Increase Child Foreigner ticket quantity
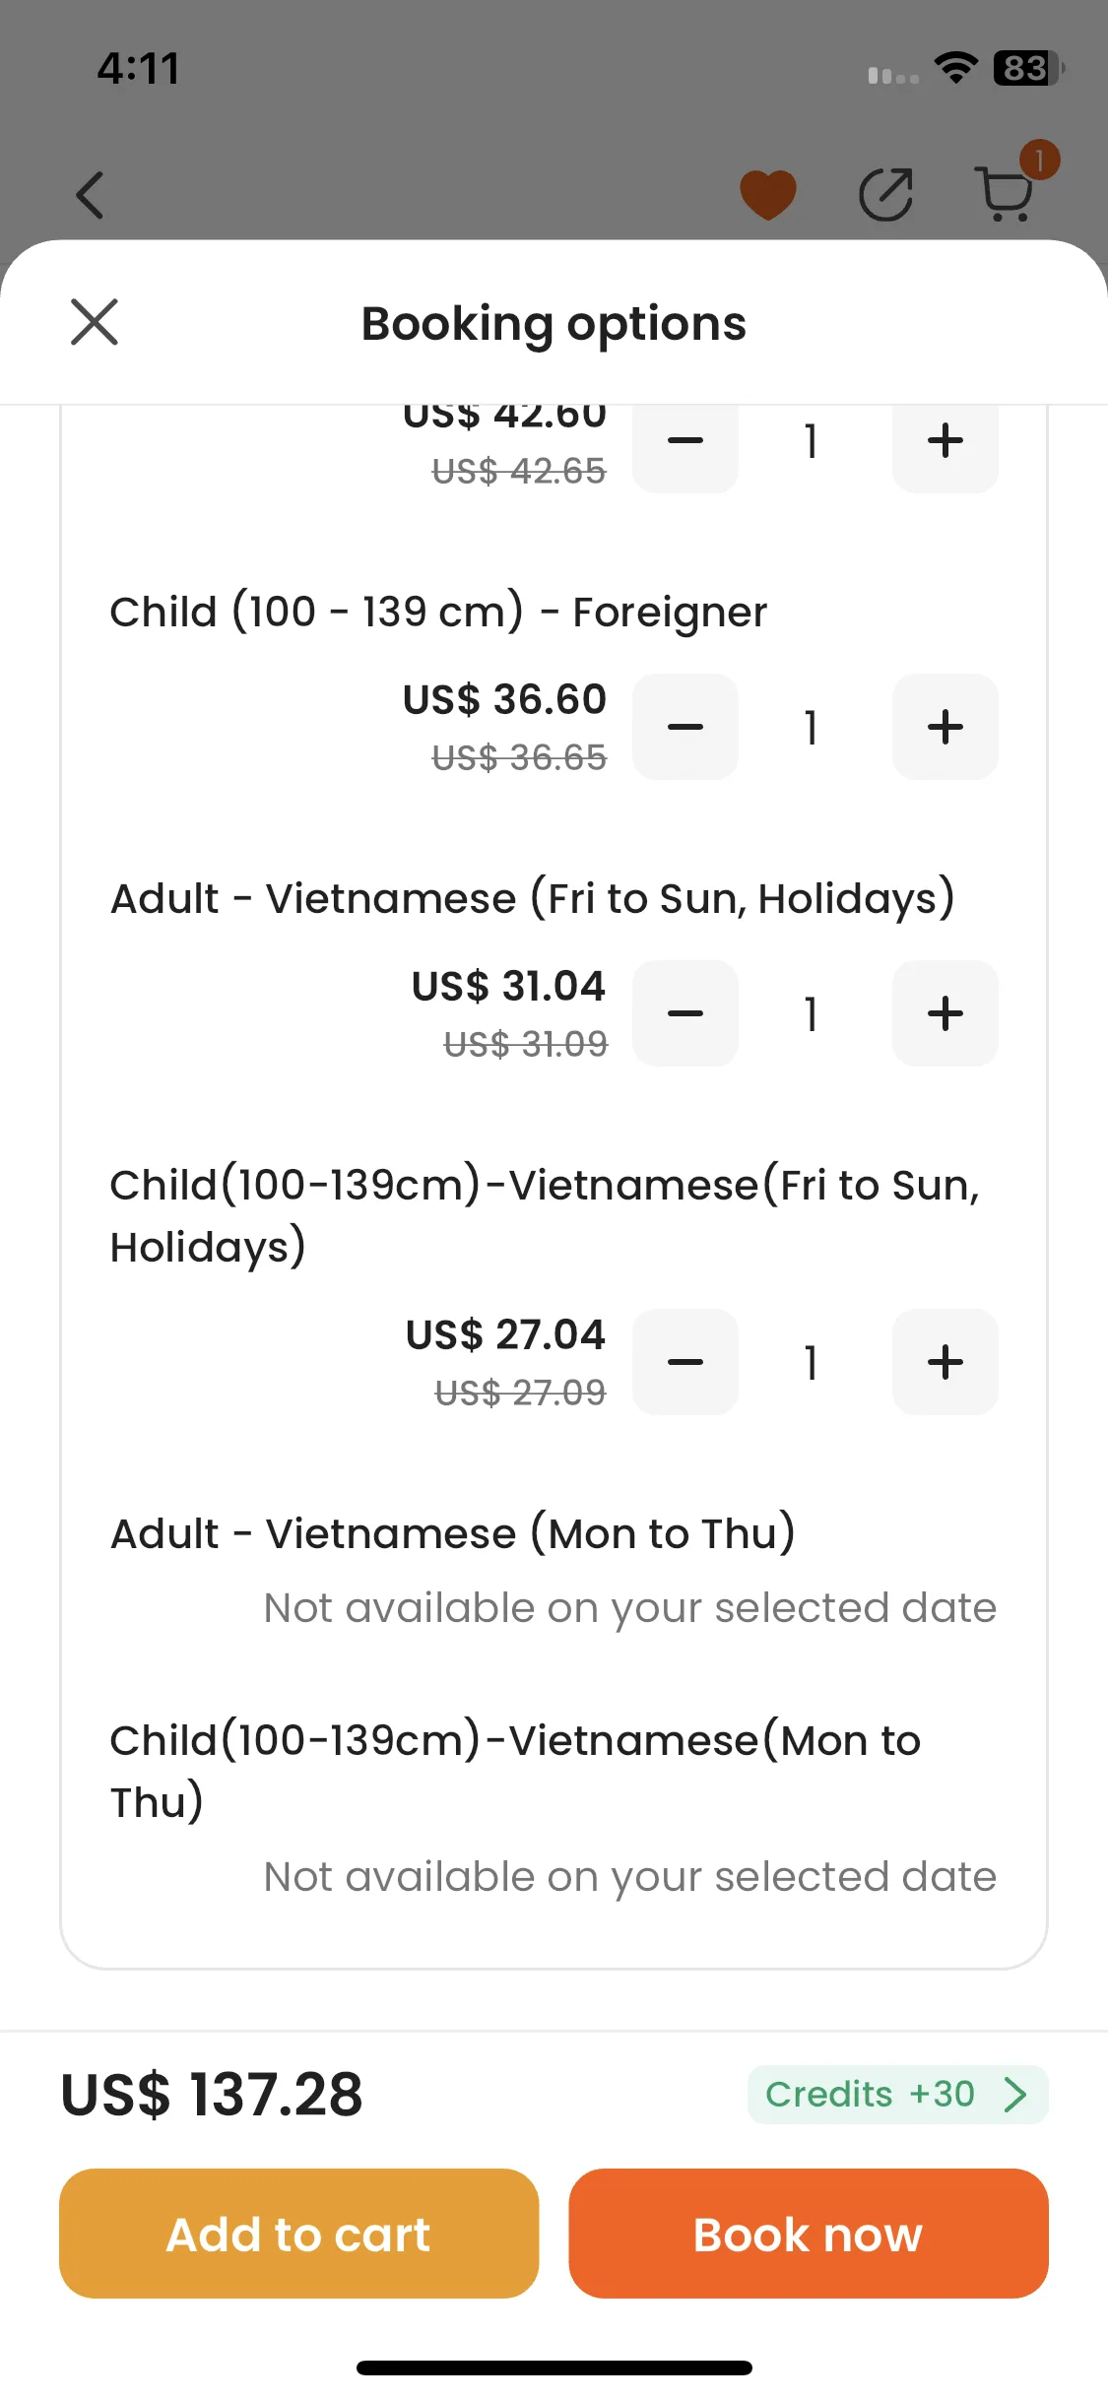The height and width of the screenshot is (2399, 1108). click(945, 727)
